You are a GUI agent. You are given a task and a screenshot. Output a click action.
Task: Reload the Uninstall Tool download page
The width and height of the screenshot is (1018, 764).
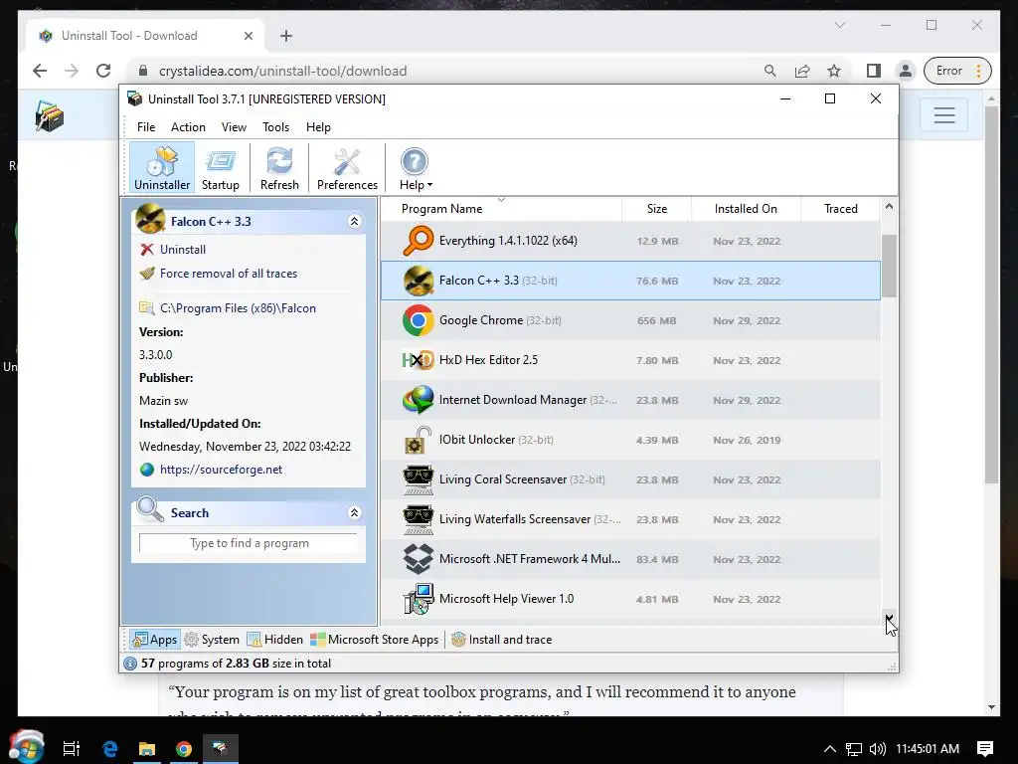pyautogui.click(x=103, y=71)
